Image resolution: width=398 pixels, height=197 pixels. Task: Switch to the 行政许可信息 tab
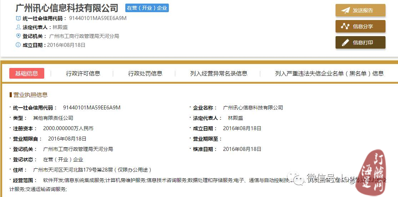point(83,74)
